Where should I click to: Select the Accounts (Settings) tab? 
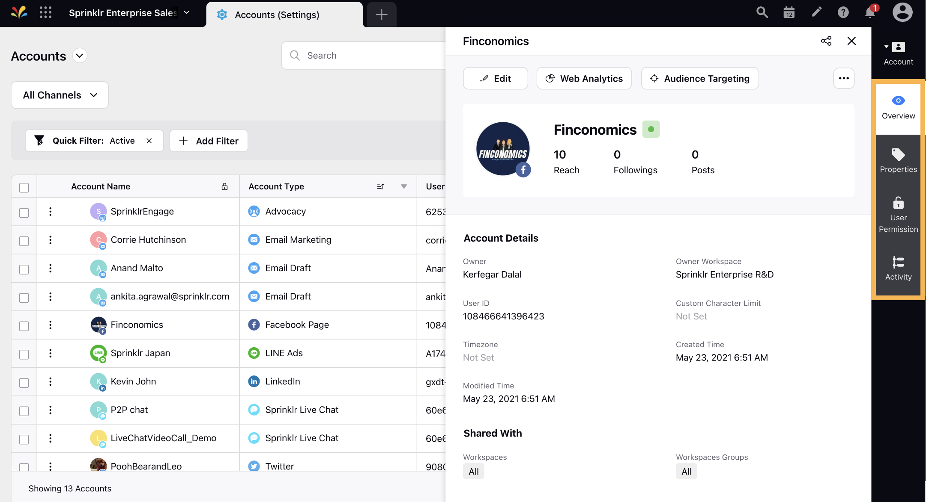pyautogui.click(x=284, y=15)
